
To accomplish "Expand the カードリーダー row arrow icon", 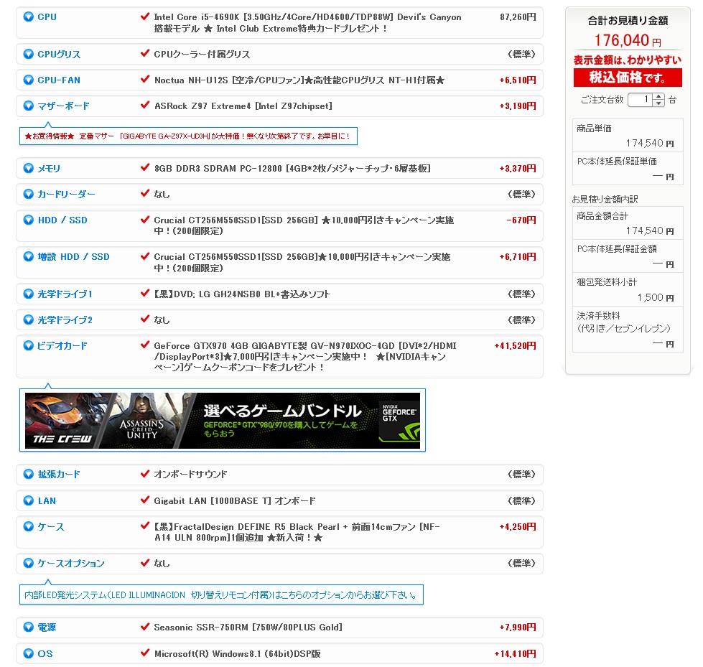I will (x=28, y=195).
